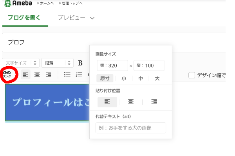Select the blue プロフィール banner image
Viewport: 235px width, 156px height.
pyautogui.click(x=47, y=103)
